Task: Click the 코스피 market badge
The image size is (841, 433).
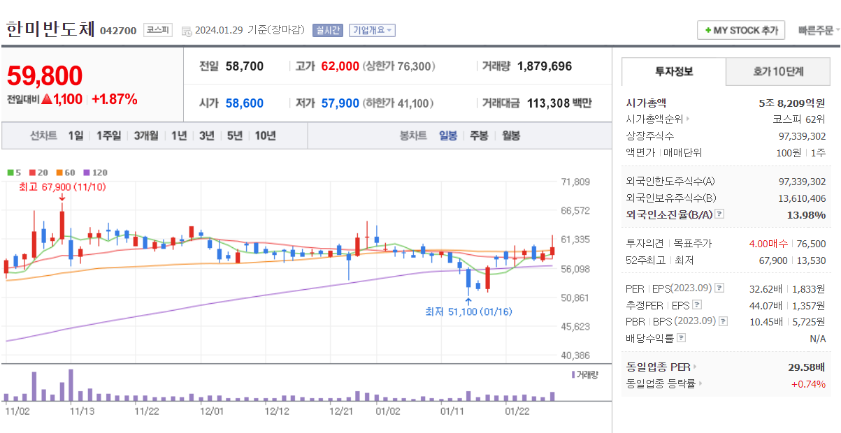Action: [x=157, y=30]
